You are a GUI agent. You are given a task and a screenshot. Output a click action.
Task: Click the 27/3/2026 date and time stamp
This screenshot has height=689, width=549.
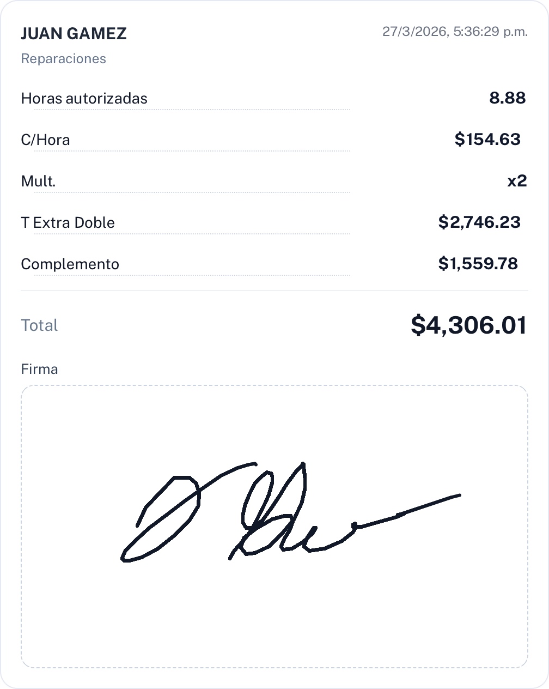[455, 32]
